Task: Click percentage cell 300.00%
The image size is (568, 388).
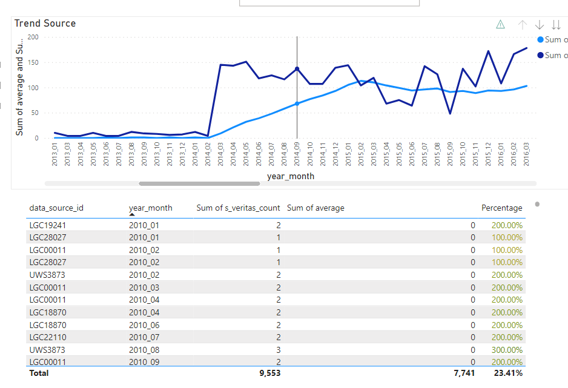Action: [507, 350]
